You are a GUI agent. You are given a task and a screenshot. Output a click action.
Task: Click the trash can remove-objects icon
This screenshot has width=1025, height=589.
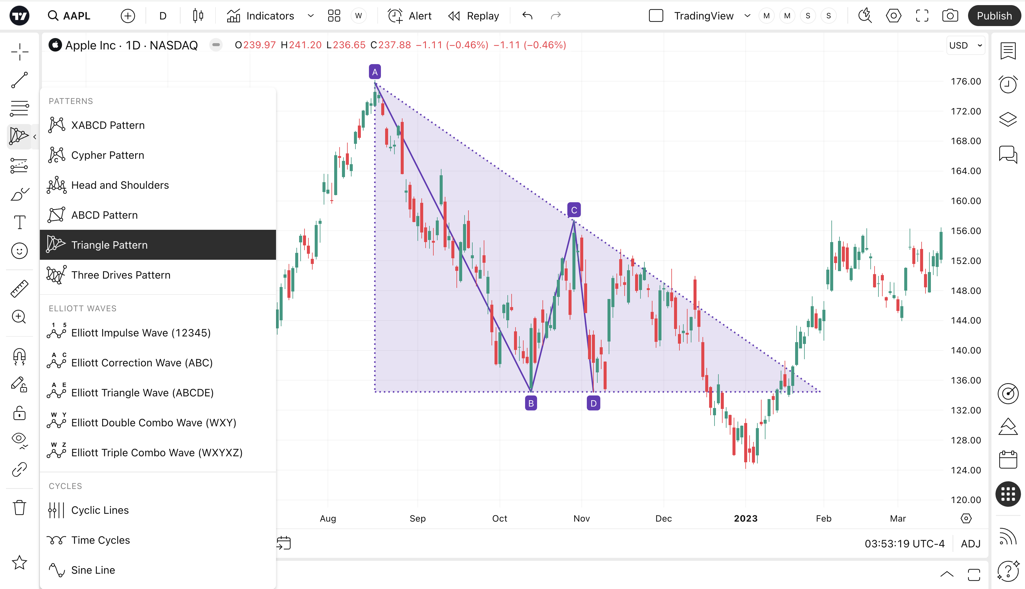19,507
